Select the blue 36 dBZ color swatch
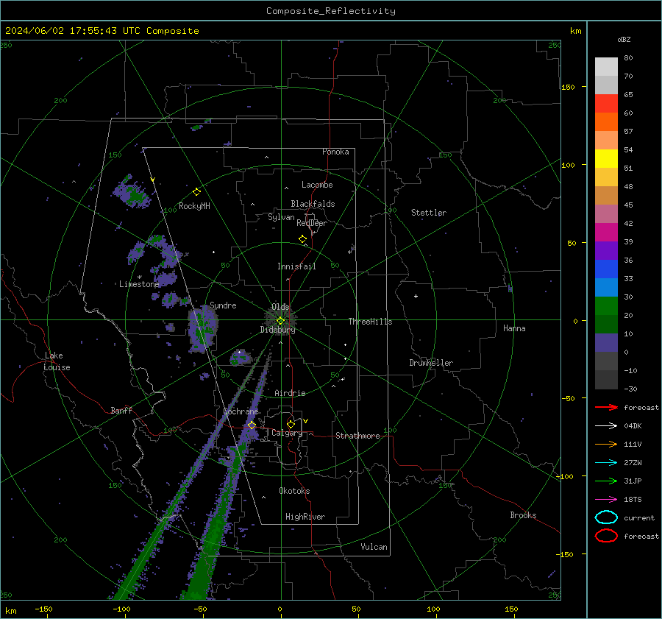The height and width of the screenshot is (619, 662). click(x=606, y=269)
